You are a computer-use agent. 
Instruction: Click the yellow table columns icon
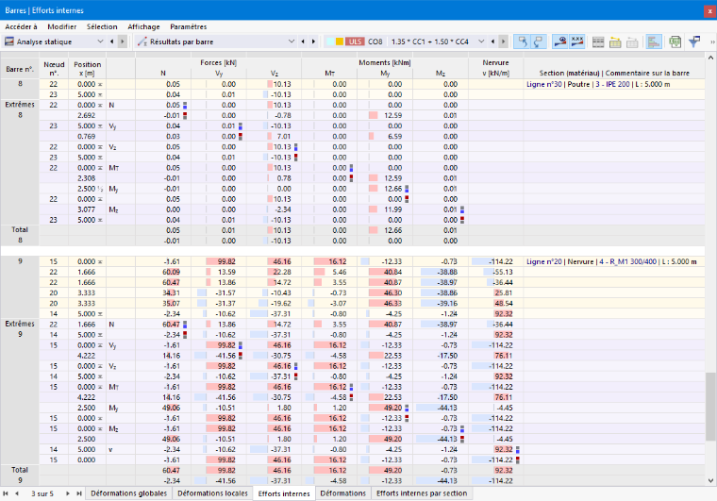pyautogui.click(x=615, y=42)
